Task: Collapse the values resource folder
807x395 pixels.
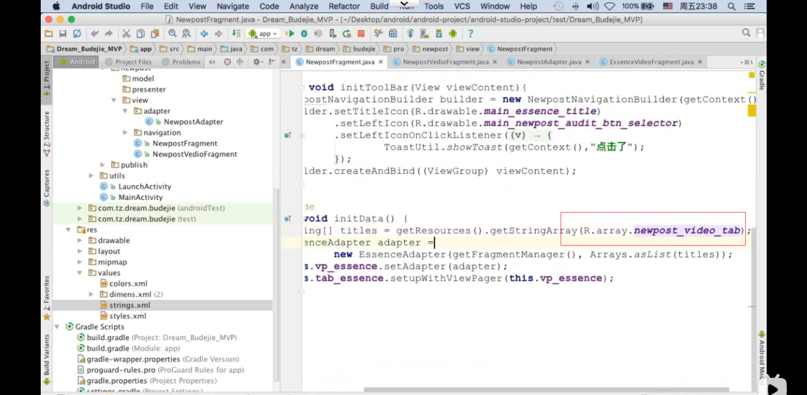Action: coord(80,273)
